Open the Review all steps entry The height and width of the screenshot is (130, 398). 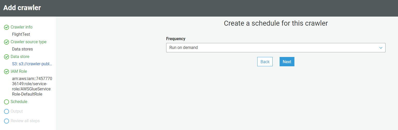tap(25, 121)
